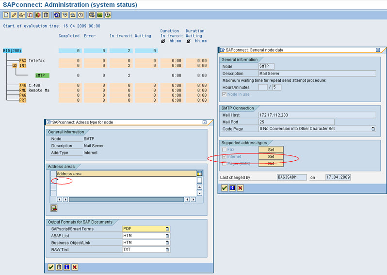Click the first Address area row with asterisk
The height and width of the screenshot is (275, 387).
coord(126,181)
